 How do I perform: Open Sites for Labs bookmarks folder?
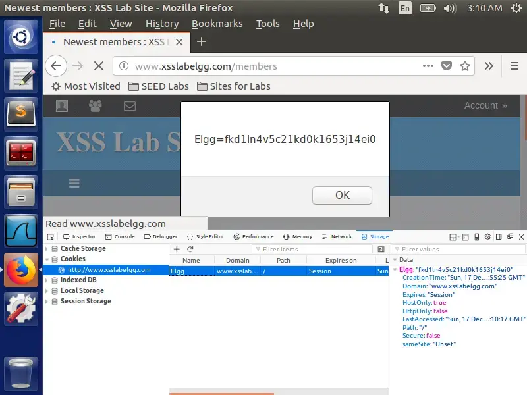234,86
